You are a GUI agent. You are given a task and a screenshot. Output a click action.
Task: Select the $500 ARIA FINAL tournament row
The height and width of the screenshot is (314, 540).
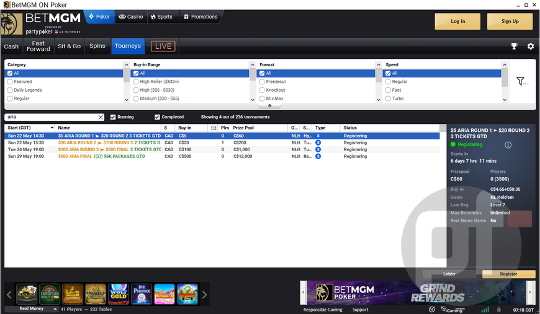[222, 156]
